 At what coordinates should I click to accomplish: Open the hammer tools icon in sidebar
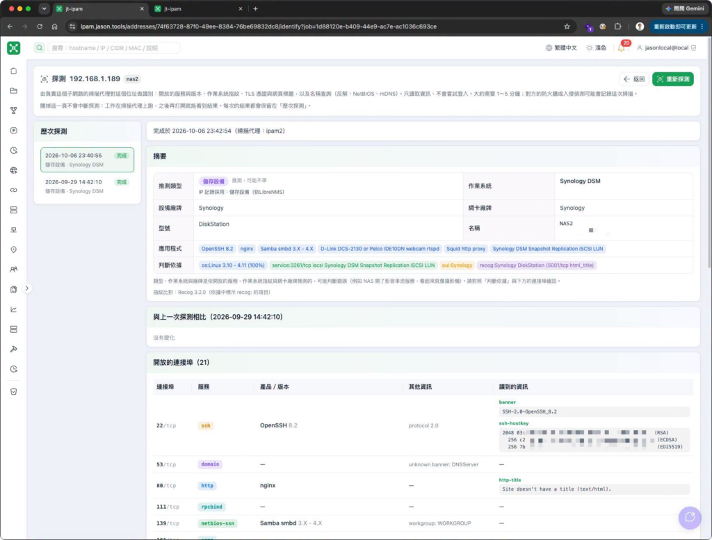point(14,349)
